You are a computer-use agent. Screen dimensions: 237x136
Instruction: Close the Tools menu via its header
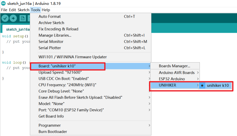coord(36,10)
